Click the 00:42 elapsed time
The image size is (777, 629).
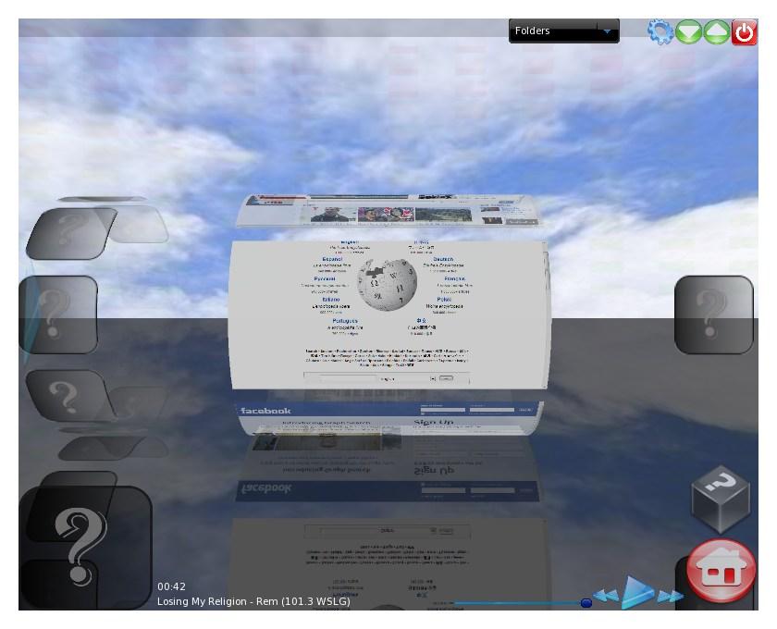tap(171, 586)
